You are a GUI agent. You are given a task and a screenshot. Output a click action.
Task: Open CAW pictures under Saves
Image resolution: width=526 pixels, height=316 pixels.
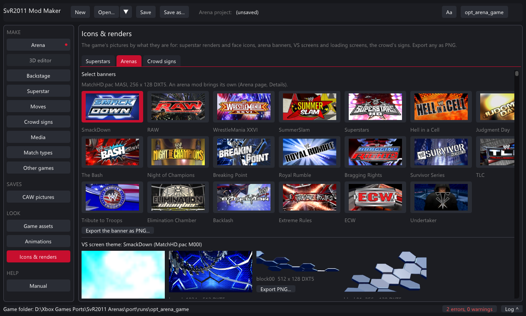tap(38, 197)
